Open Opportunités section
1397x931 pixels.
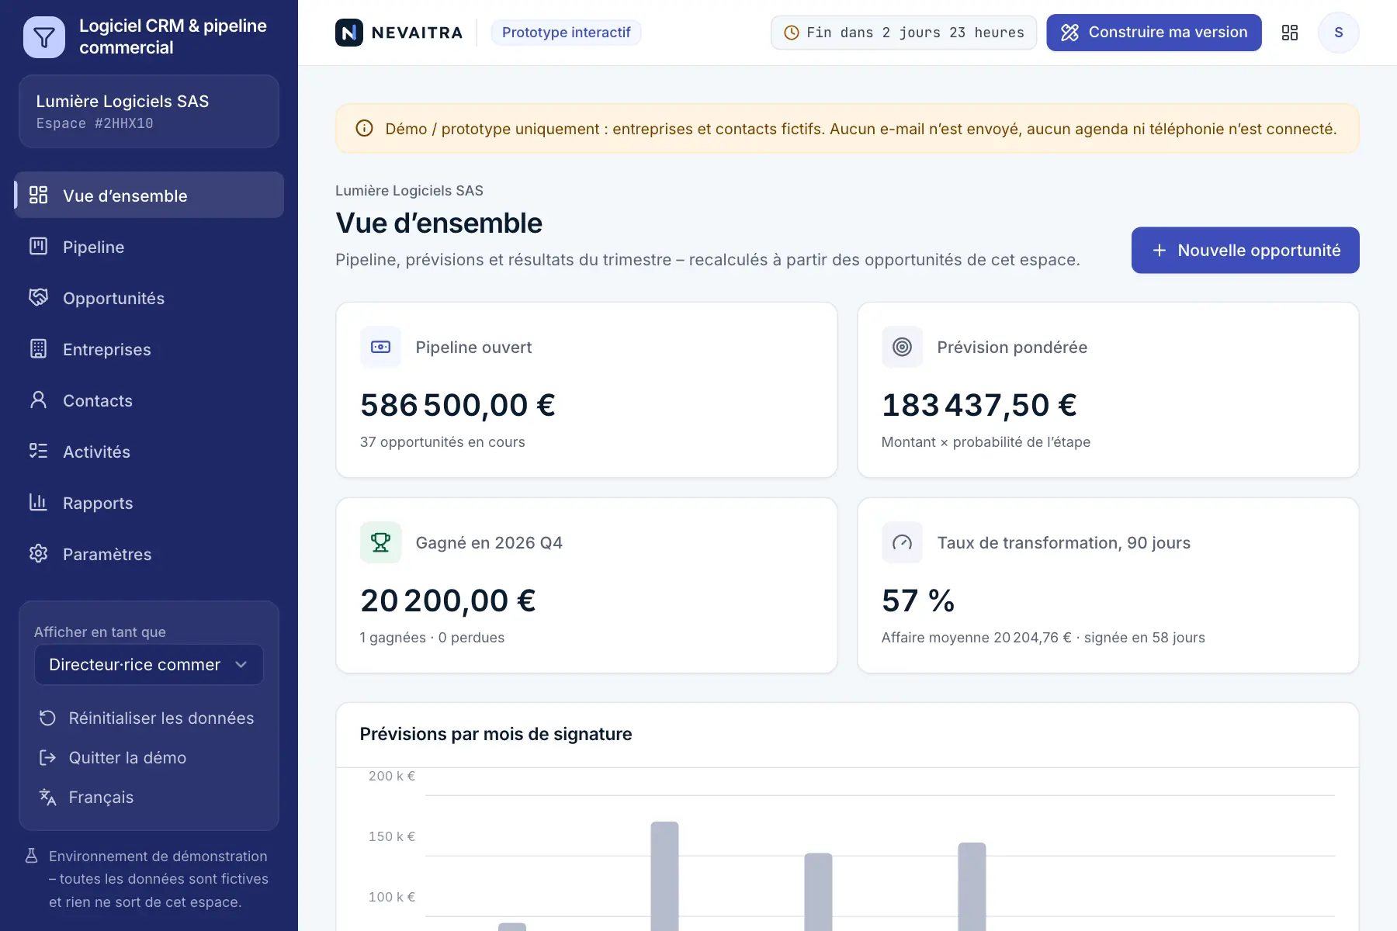(149, 298)
